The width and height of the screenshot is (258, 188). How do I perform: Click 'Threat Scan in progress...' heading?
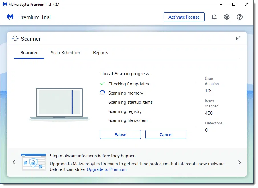126,74
